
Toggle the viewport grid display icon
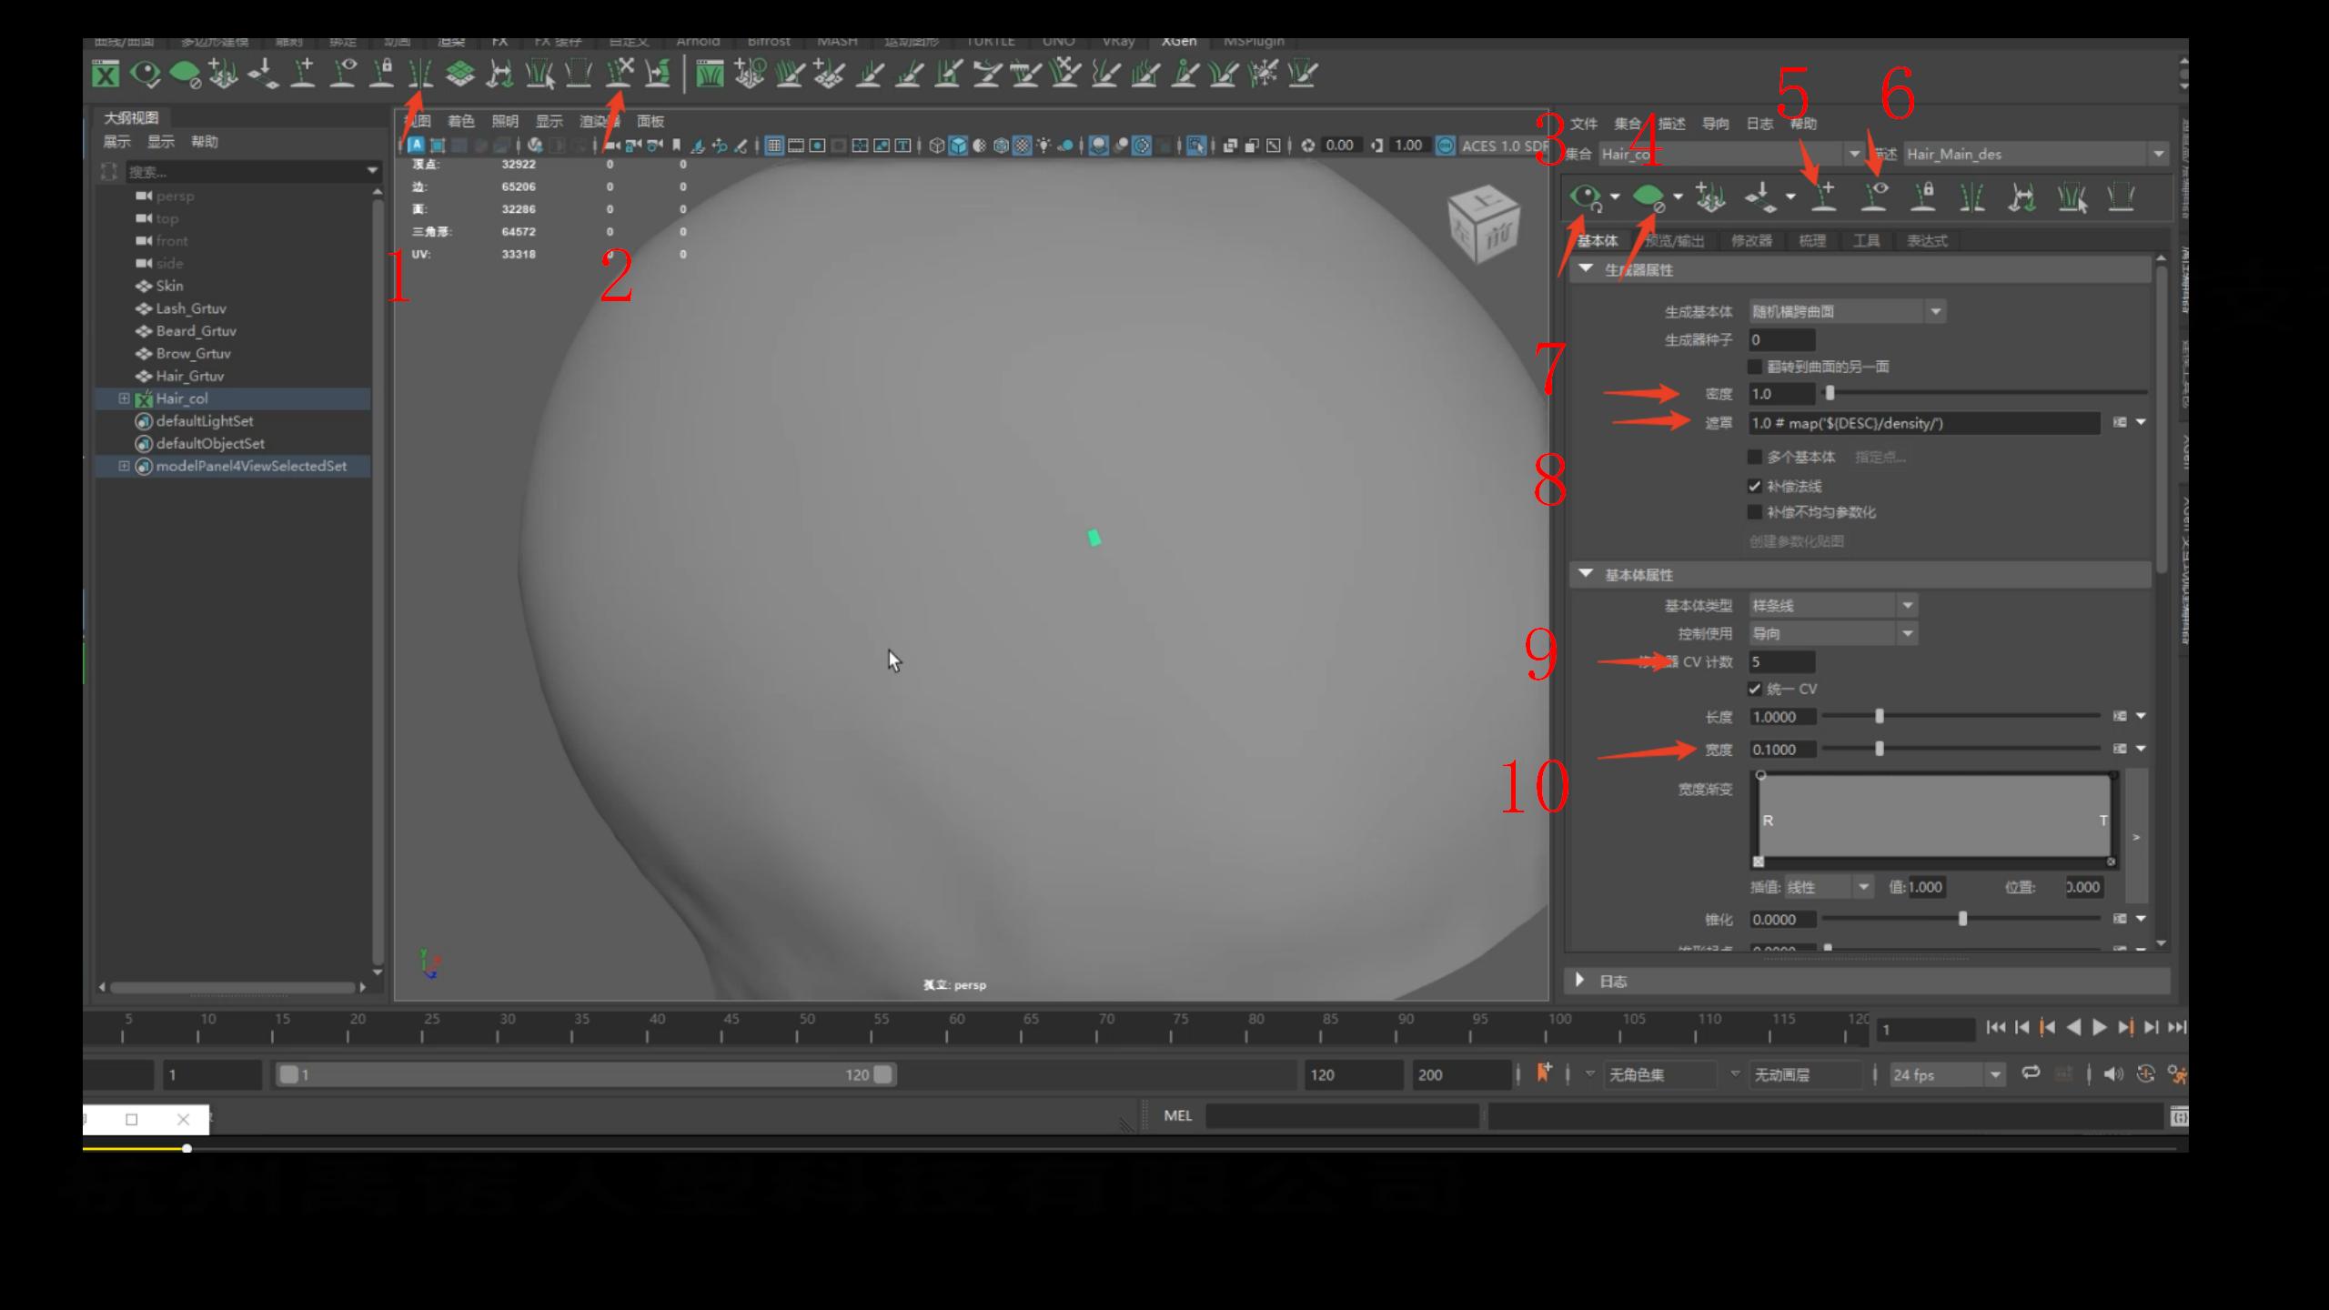pyautogui.click(x=774, y=146)
